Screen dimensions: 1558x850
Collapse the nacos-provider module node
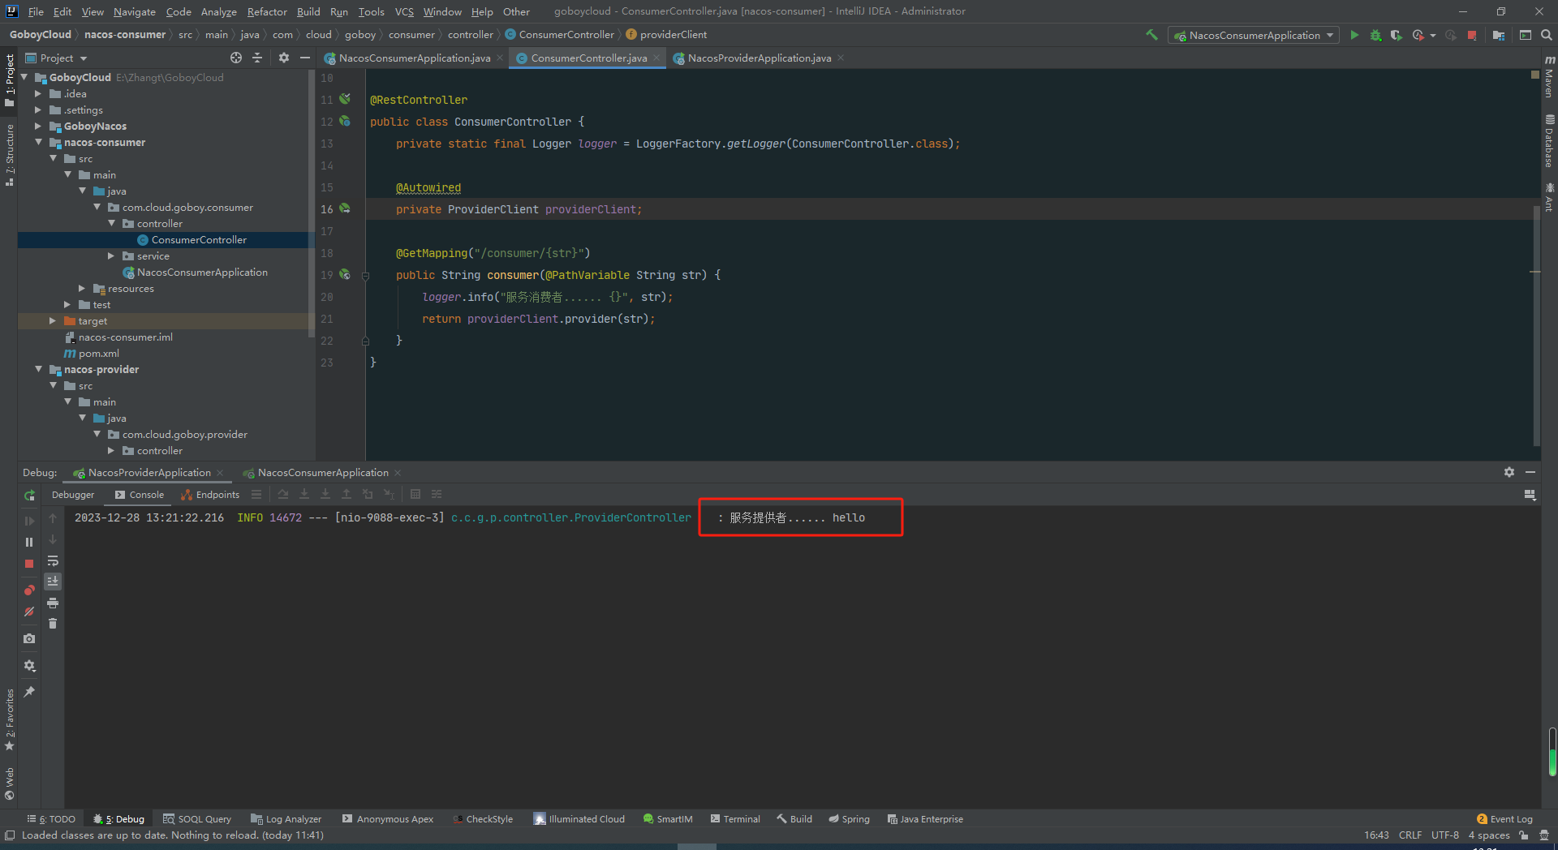38,370
